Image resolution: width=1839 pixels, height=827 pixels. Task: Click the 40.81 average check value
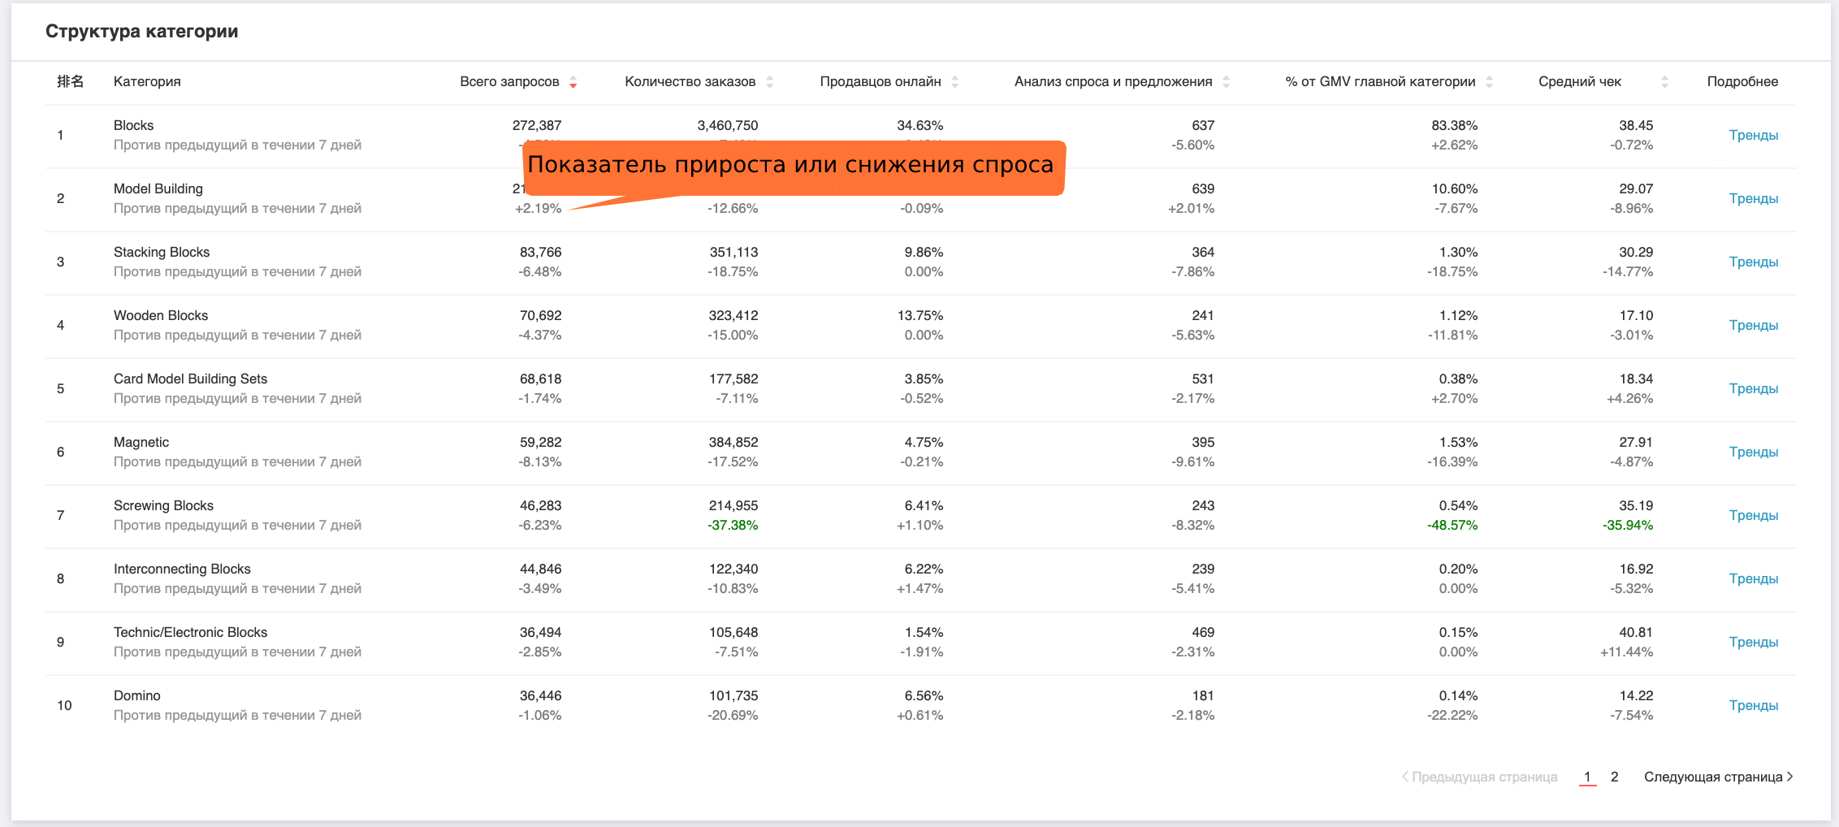(x=1636, y=632)
